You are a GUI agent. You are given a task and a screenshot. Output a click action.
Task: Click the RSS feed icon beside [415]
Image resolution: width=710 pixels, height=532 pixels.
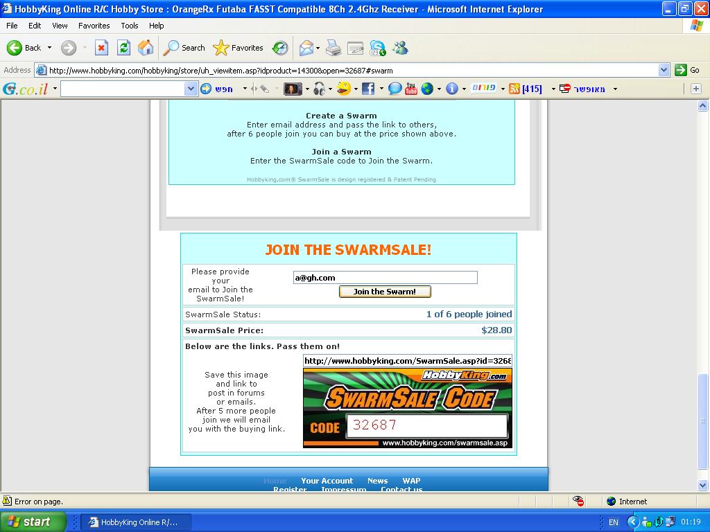pos(514,89)
